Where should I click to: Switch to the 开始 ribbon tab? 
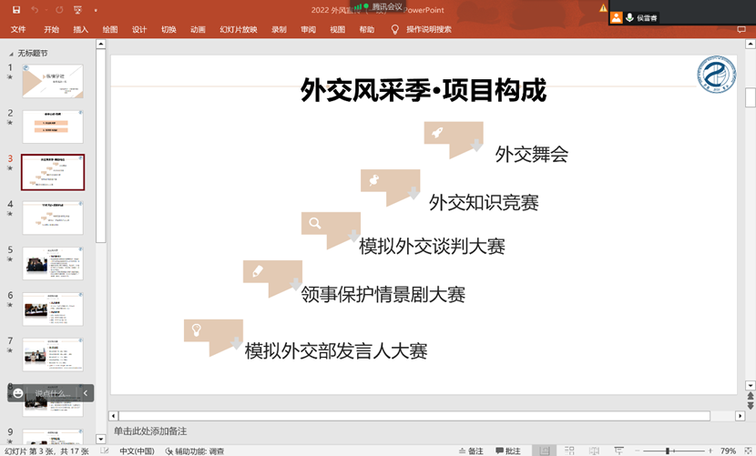[51, 29]
